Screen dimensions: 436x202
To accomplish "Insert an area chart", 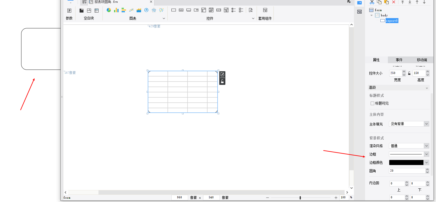I will click(x=139, y=10).
